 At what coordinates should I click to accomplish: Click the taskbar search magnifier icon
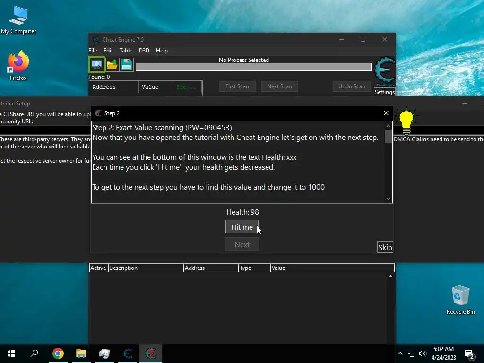(34, 354)
